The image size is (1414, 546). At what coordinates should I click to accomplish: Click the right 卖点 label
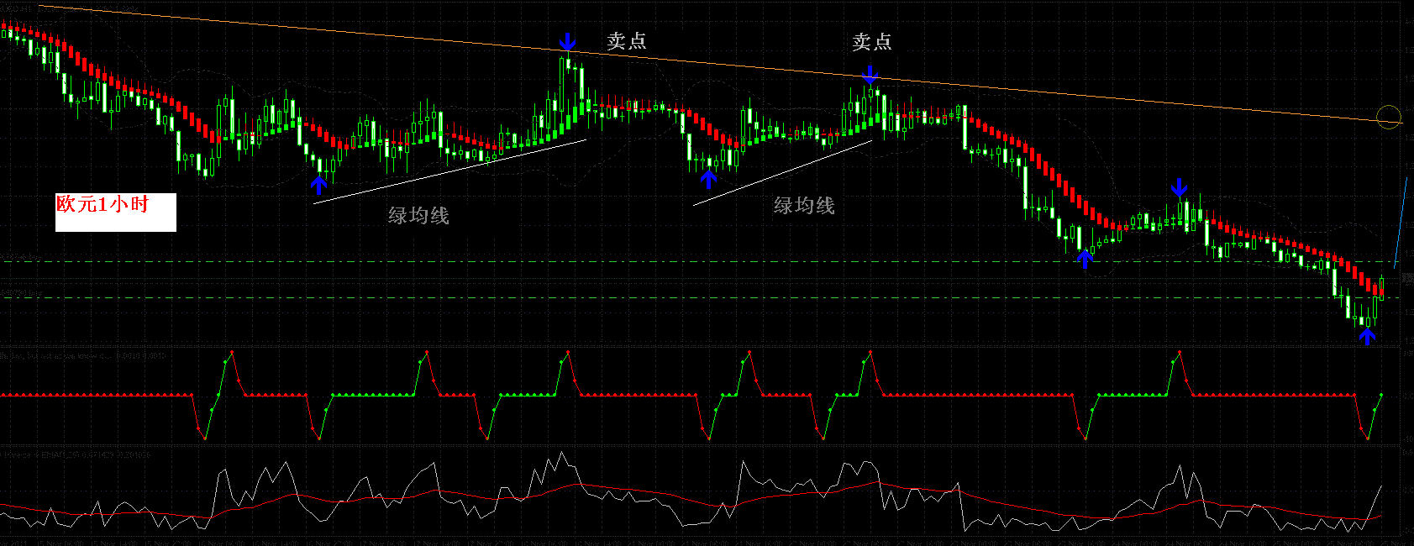(x=872, y=41)
